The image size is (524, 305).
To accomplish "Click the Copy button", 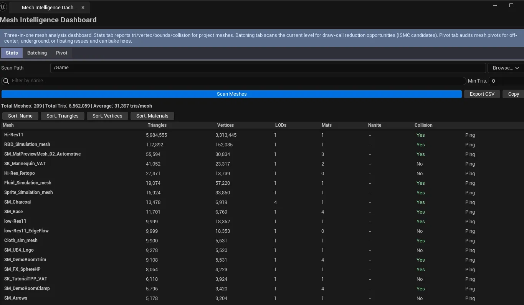I will point(513,94).
